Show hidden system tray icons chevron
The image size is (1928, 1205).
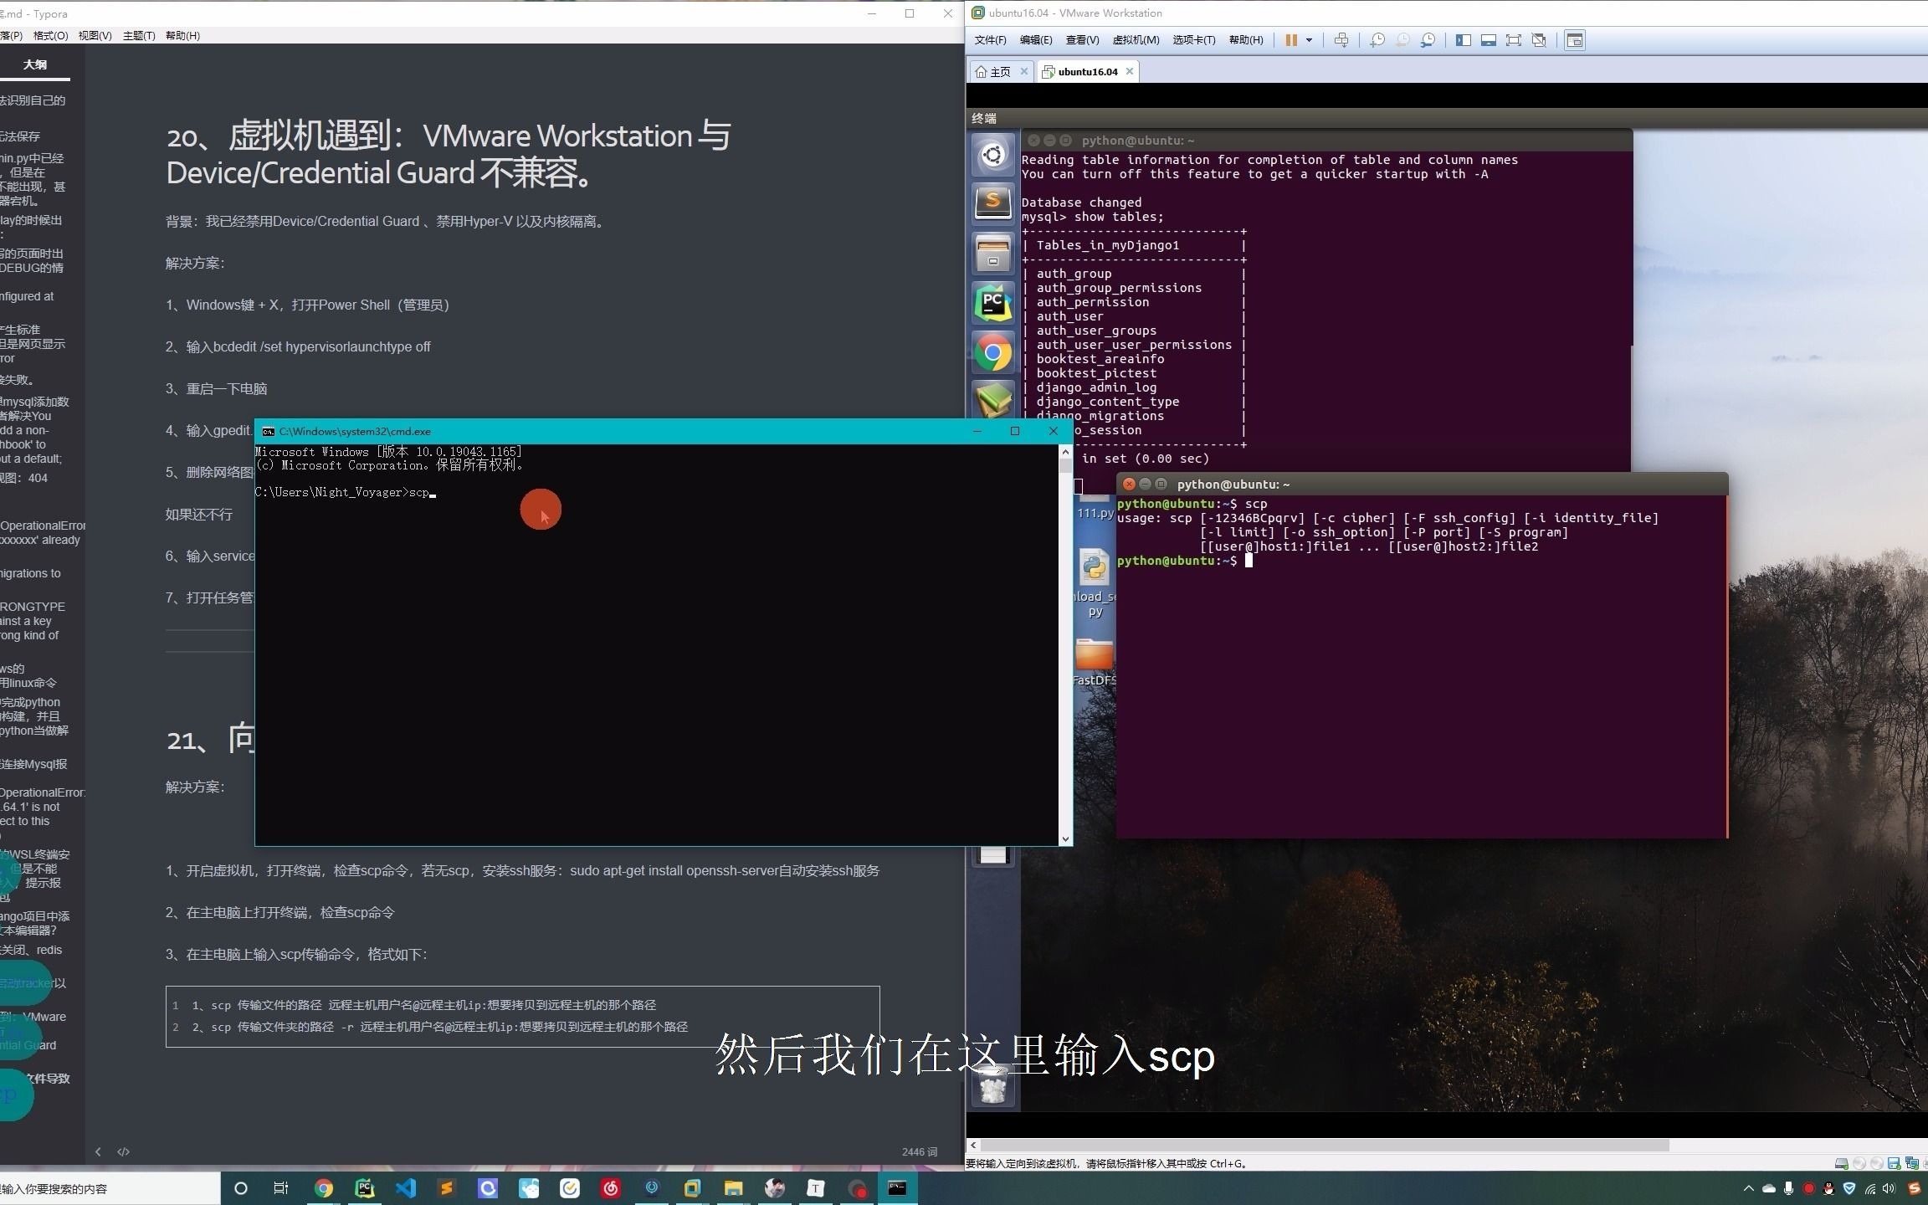(x=1748, y=1188)
